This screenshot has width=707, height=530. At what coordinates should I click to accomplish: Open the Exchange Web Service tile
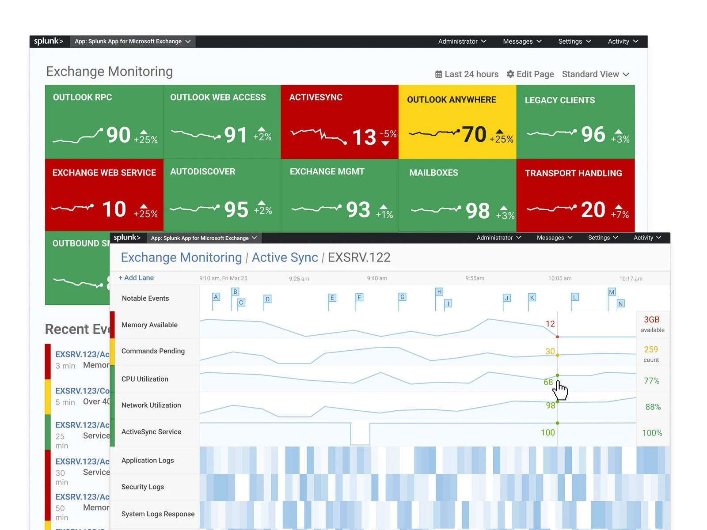(104, 195)
